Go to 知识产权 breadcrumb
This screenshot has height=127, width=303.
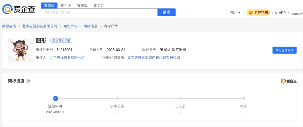pos(70,26)
